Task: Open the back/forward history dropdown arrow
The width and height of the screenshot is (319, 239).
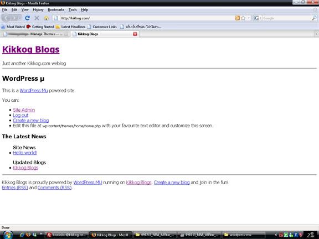Action: (20, 18)
